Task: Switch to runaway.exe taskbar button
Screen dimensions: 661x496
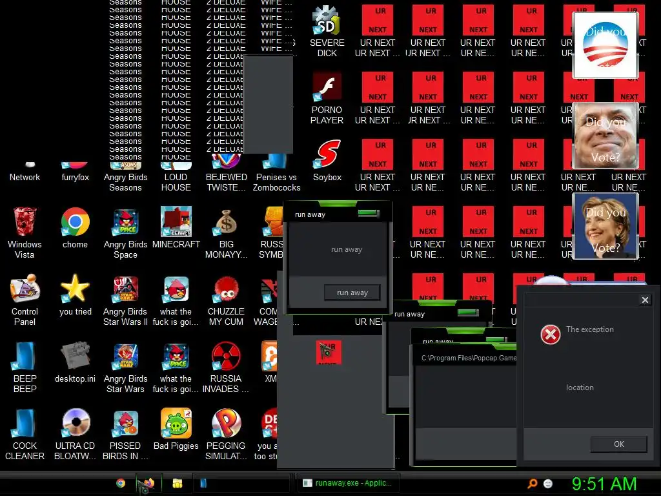Action: (x=347, y=483)
